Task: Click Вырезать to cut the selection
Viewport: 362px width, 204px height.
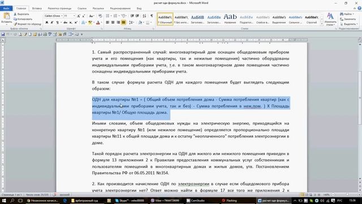Action: (21, 14)
